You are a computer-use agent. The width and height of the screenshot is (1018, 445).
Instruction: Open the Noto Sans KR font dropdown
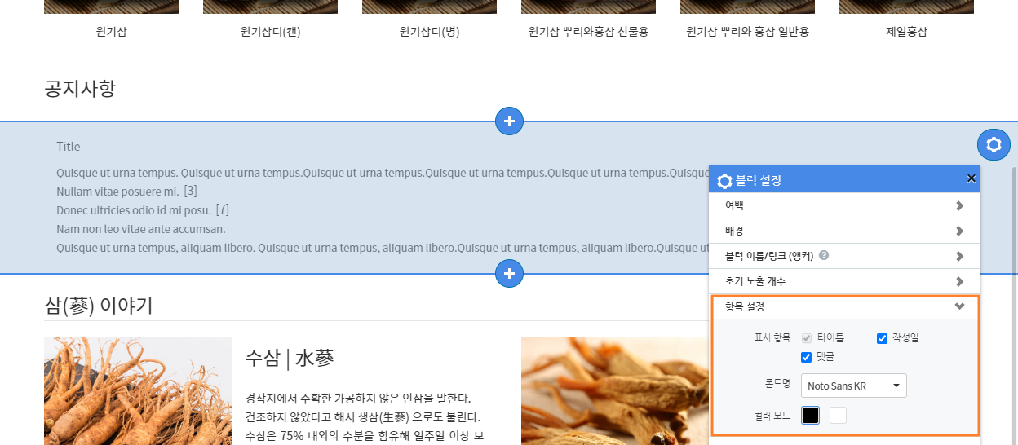coord(853,386)
